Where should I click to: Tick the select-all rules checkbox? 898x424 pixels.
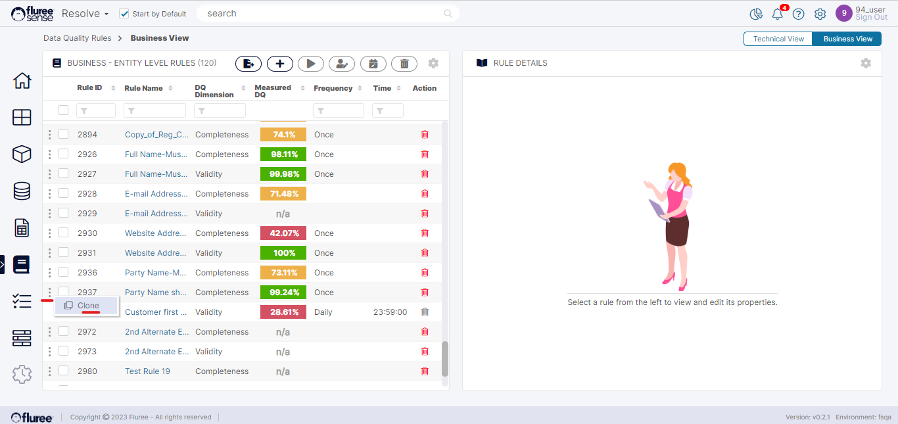63,110
